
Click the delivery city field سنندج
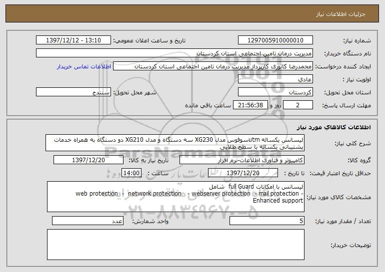pos(73,92)
